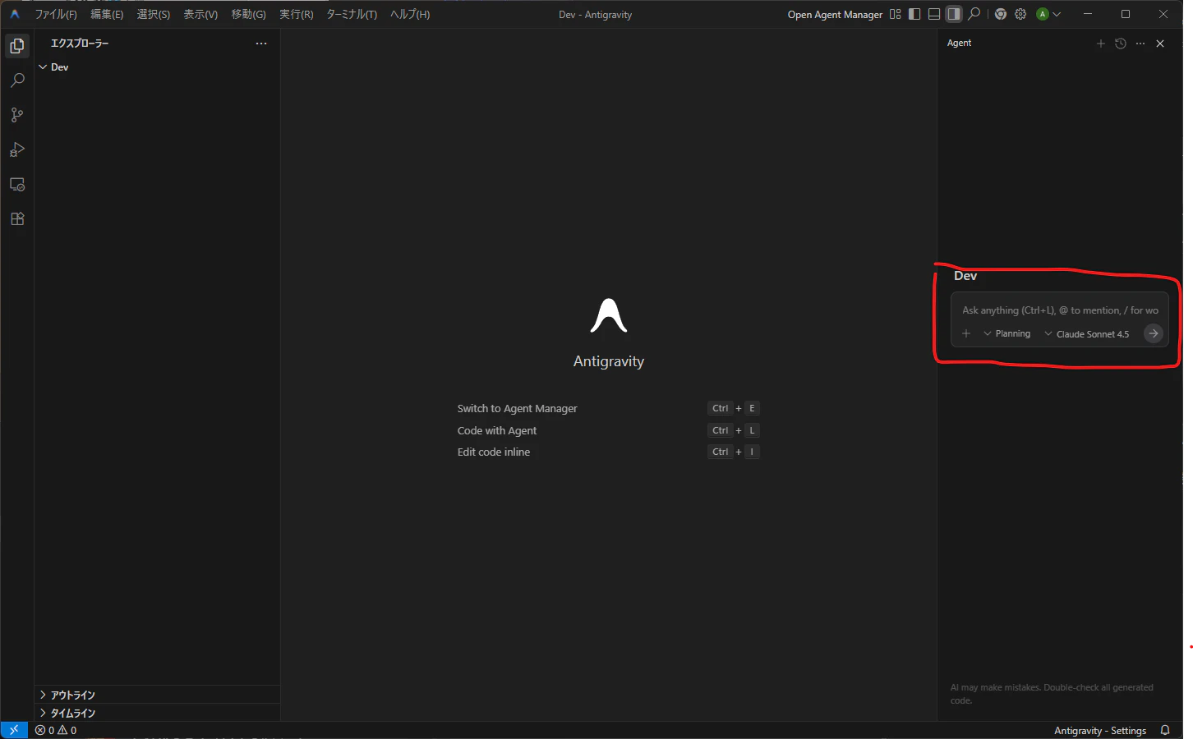This screenshot has height=739, width=1193.
Task: Show errors and warnings count in status bar
Action: click(x=56, y=730)
